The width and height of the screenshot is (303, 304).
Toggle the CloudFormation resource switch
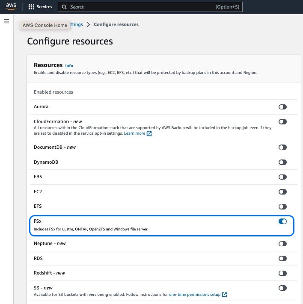click(282, 122)
